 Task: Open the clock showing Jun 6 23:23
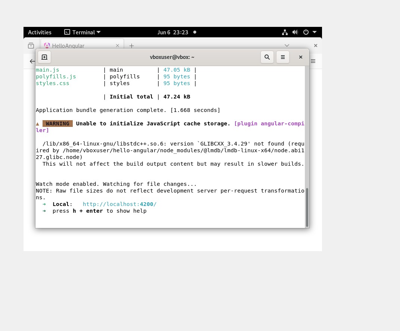173,32
